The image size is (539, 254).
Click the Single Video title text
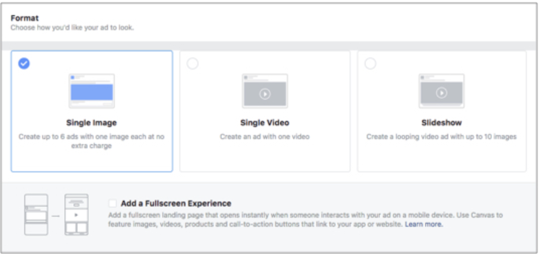click(264, 122)
